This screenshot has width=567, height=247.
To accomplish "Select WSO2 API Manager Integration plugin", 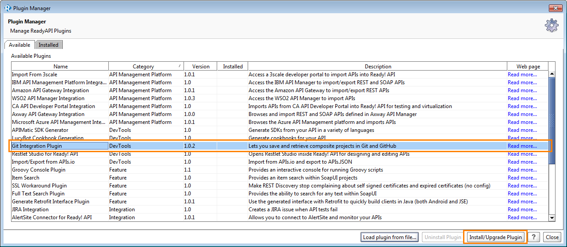I will [x=280, y=98].
